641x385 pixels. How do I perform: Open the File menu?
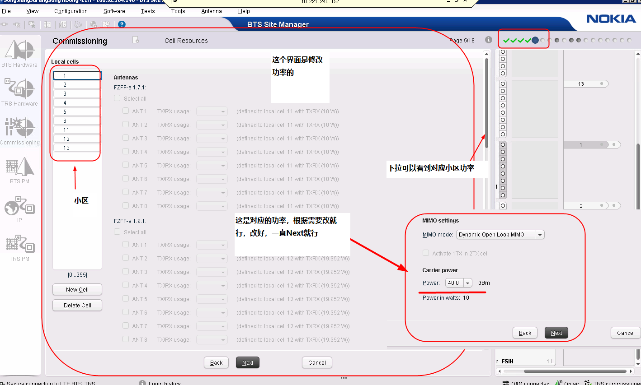[x=6, y=11]
